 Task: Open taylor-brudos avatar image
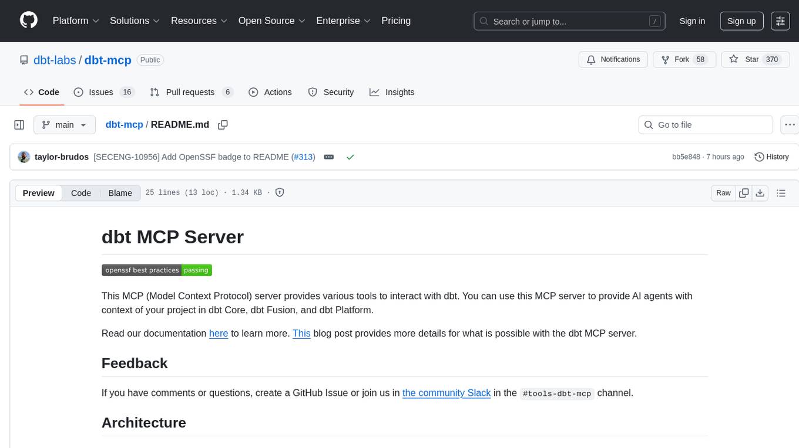[24, 157]
